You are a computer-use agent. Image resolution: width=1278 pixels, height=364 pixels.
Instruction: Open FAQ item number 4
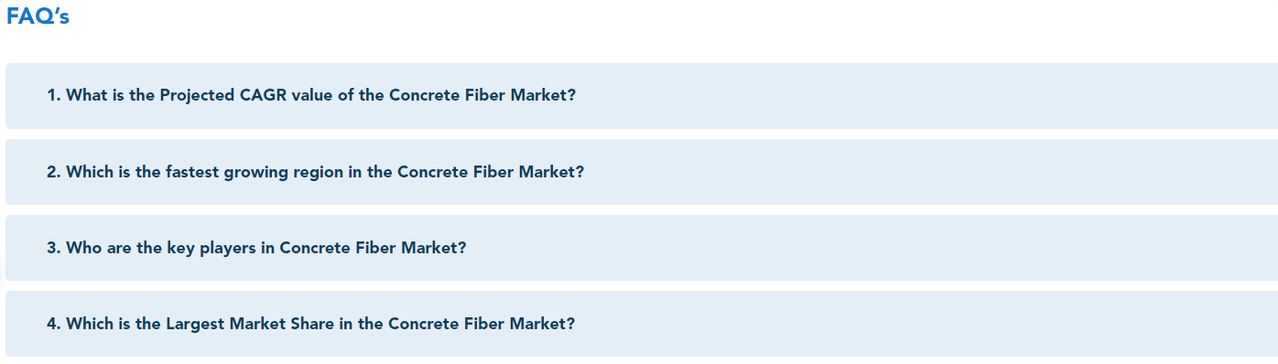tap(642, 324)
